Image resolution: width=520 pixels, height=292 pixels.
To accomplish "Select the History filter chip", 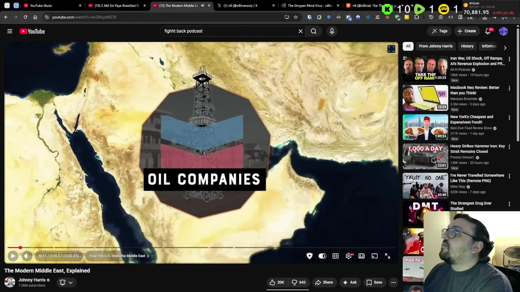I will tap(467, 46).
